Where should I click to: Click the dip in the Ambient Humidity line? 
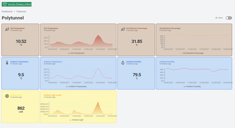[214, 72]
